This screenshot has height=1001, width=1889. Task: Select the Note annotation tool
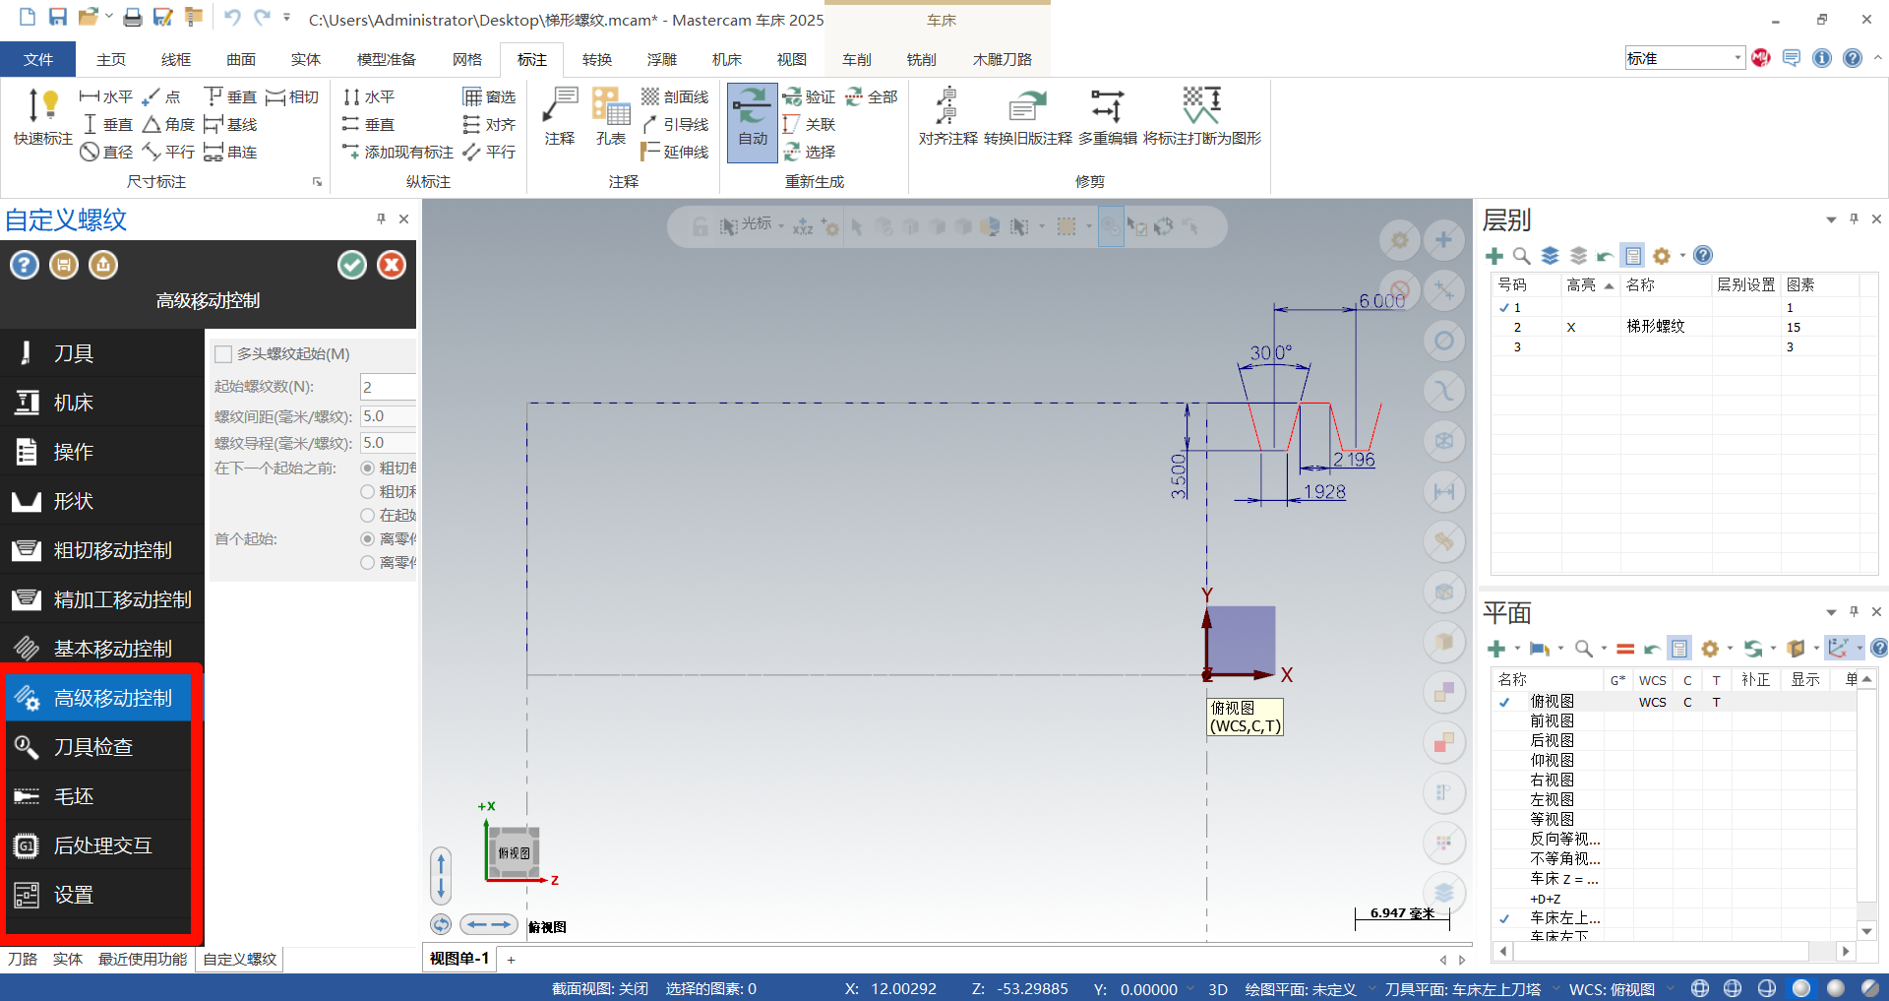(560, 117)
